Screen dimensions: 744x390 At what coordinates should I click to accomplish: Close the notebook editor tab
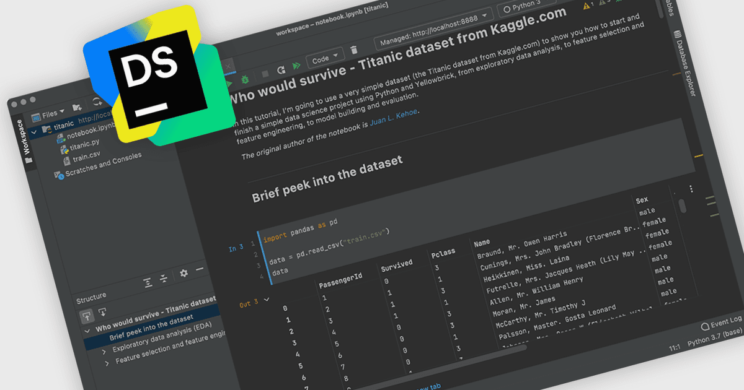click(228, 66)
